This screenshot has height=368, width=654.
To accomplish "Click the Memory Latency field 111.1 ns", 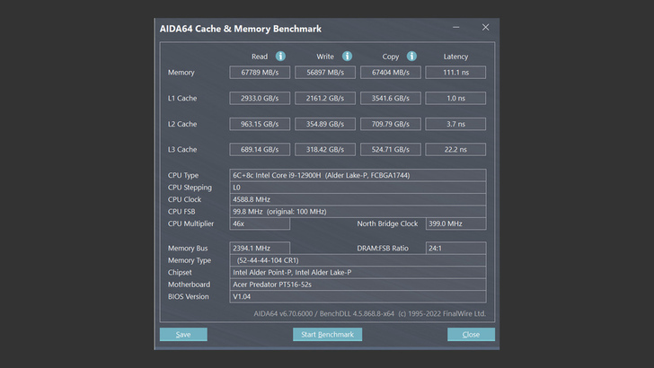I will (455, 73).
